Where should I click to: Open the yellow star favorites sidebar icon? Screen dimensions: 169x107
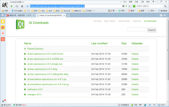tap(3, 22)
